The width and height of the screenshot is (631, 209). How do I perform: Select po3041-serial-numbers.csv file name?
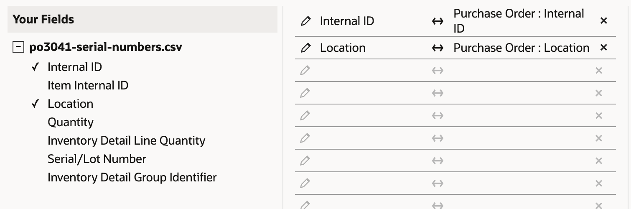point(106,47)
